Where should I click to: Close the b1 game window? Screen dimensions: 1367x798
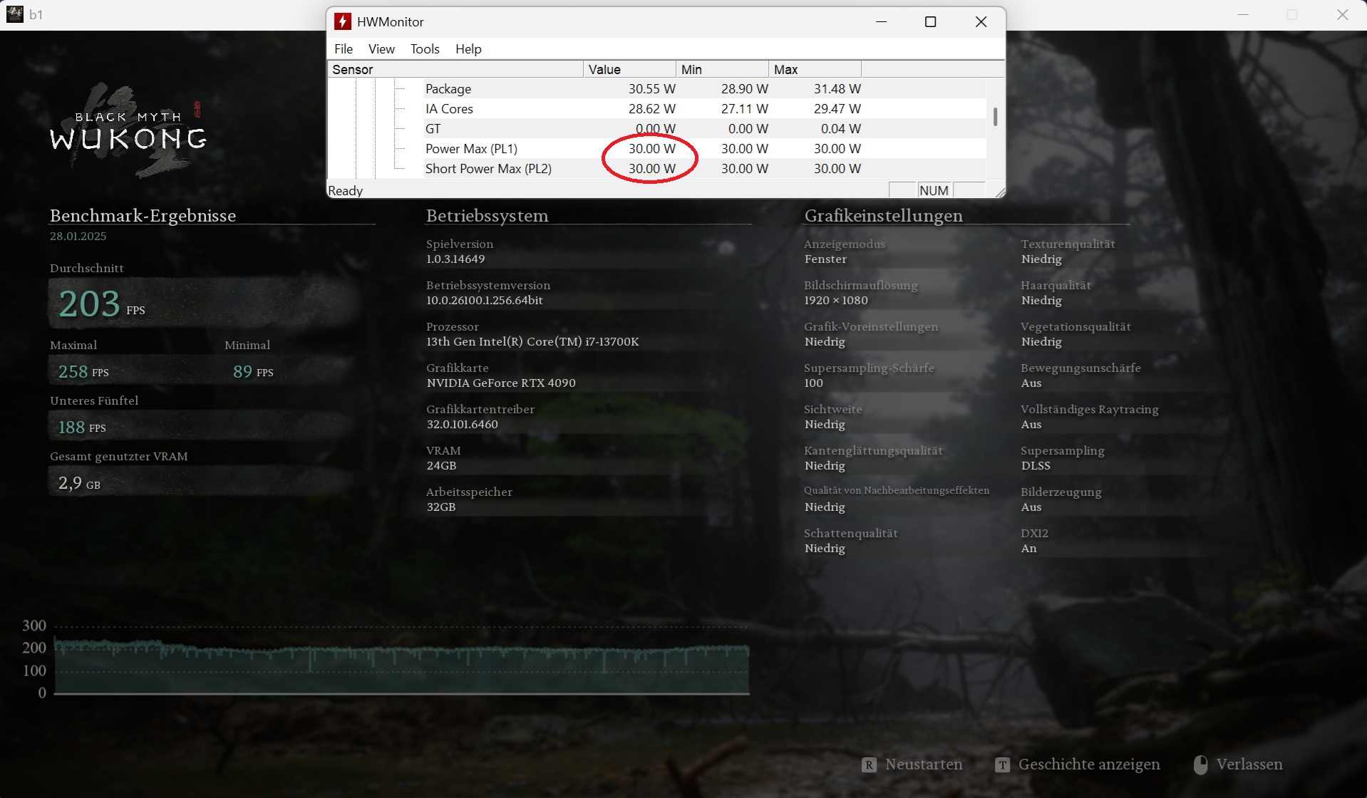[1342, 14]
